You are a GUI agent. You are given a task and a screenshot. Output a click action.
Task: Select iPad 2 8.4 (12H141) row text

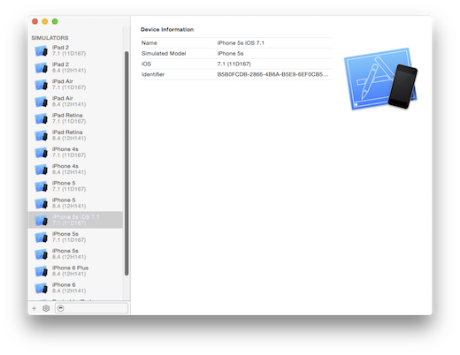pyautogui.click(x=69, y=67)
